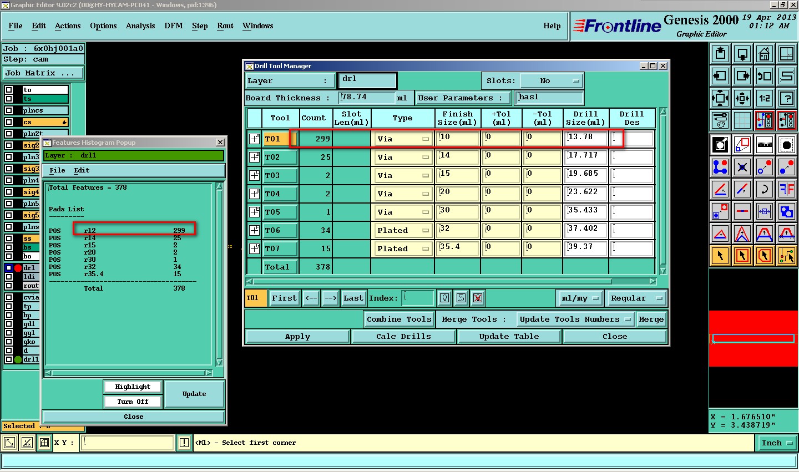Click the zoom out shrink icon

tap(742, 98)
